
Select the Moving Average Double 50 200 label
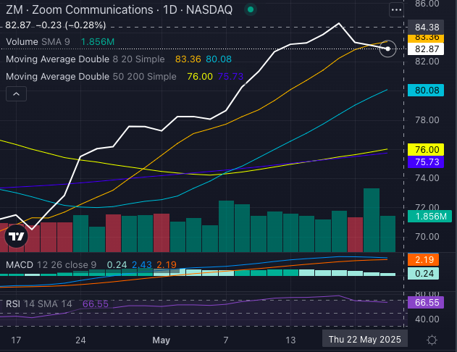coord(91,77)
